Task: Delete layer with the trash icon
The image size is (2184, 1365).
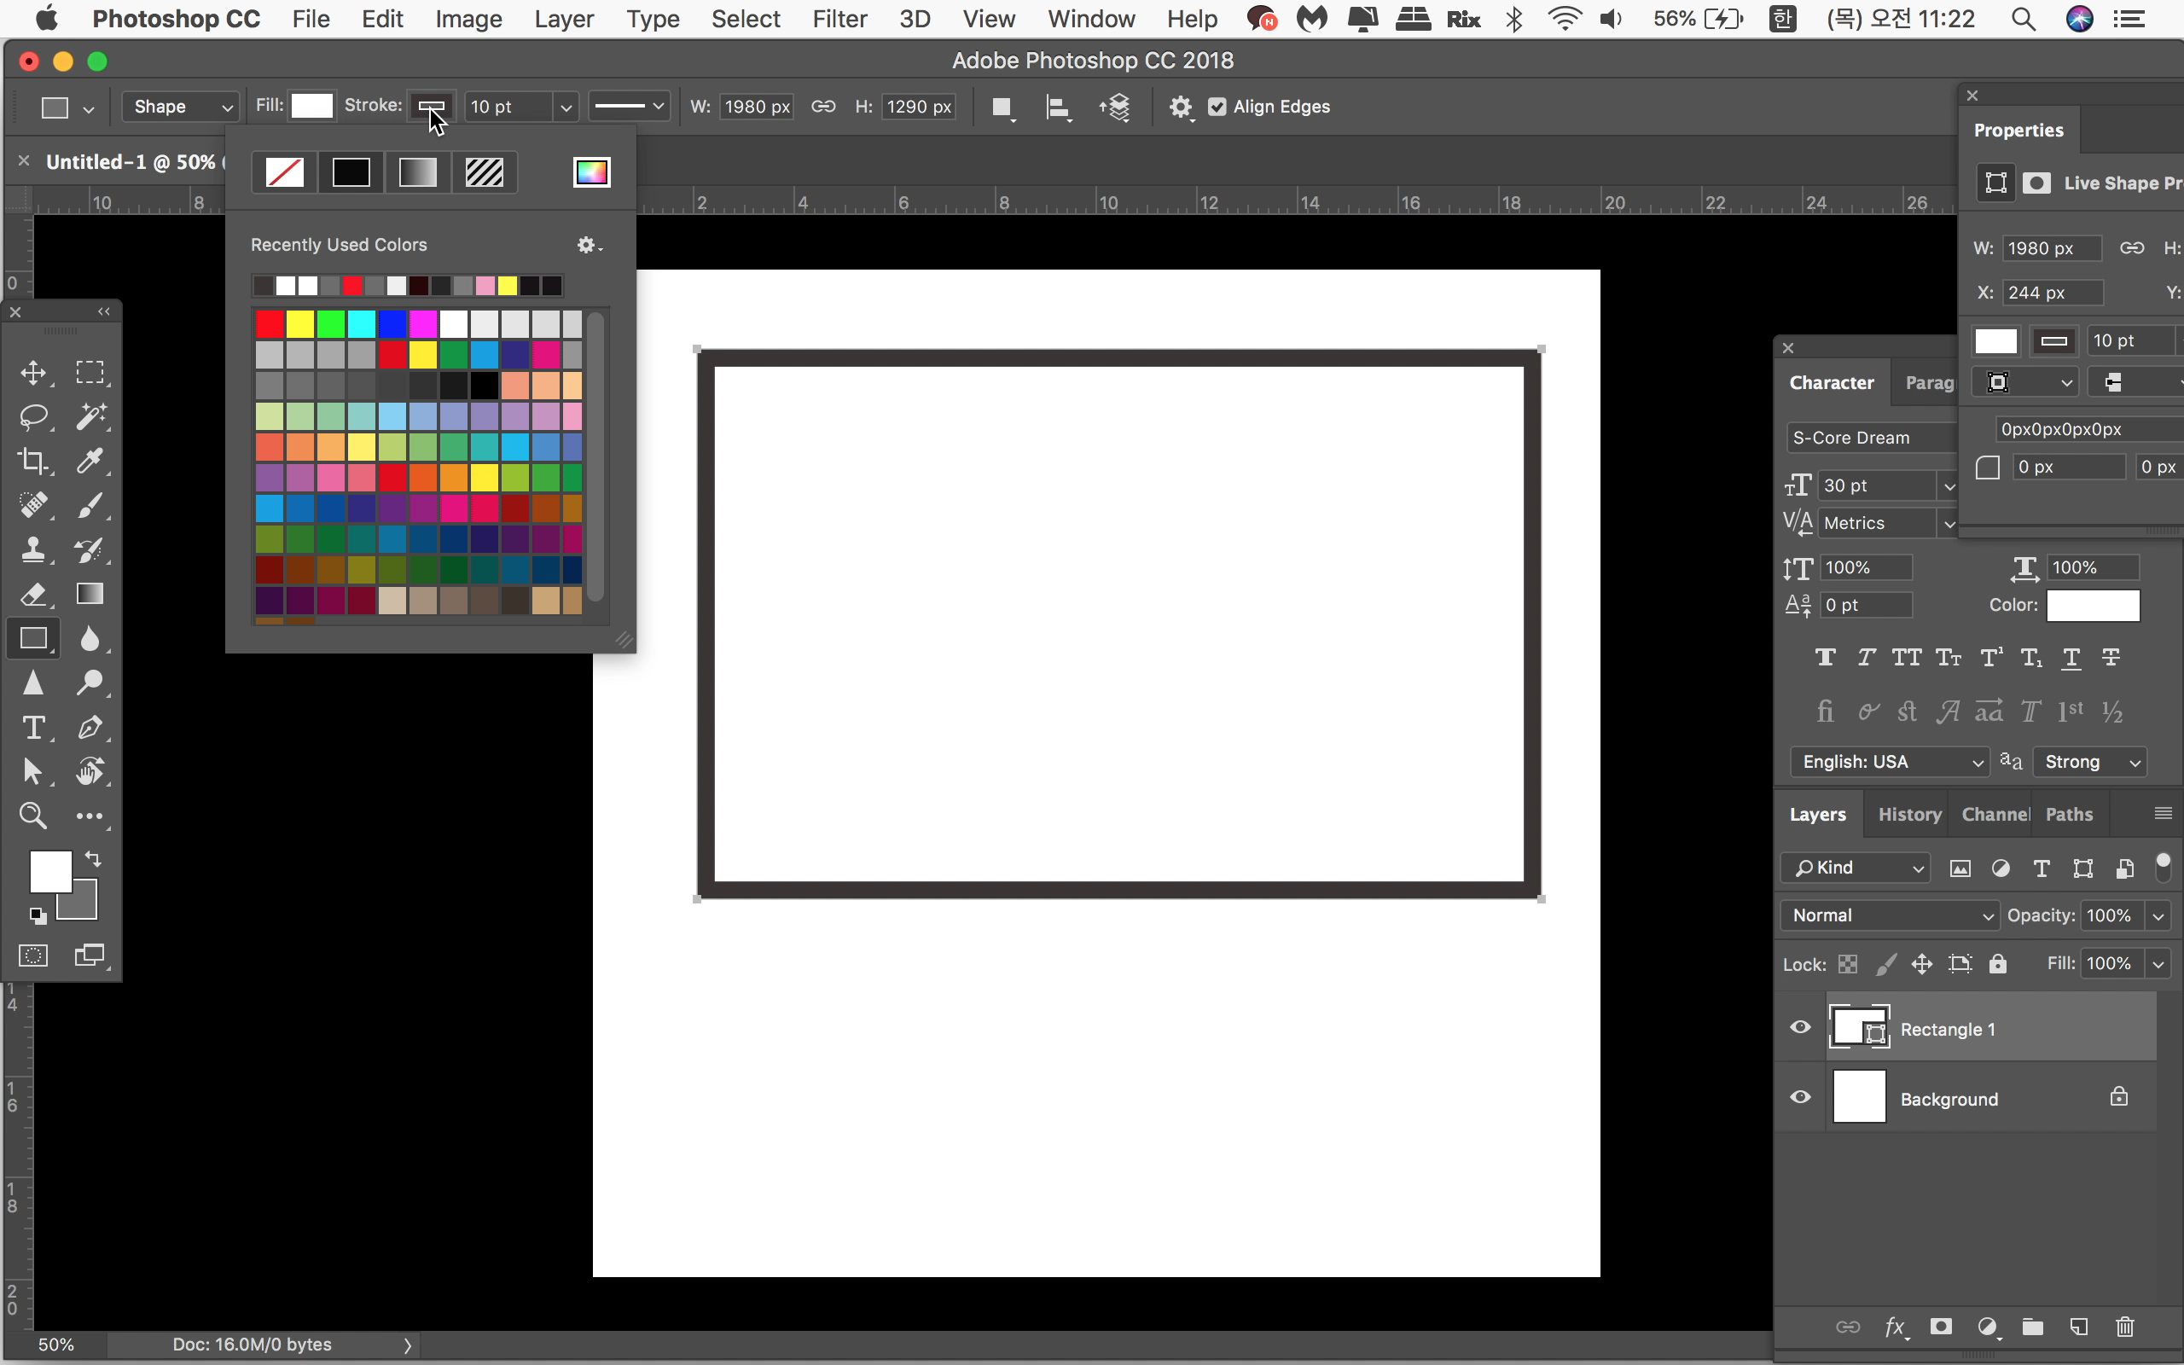Action: click(x=2124, y=1326)
